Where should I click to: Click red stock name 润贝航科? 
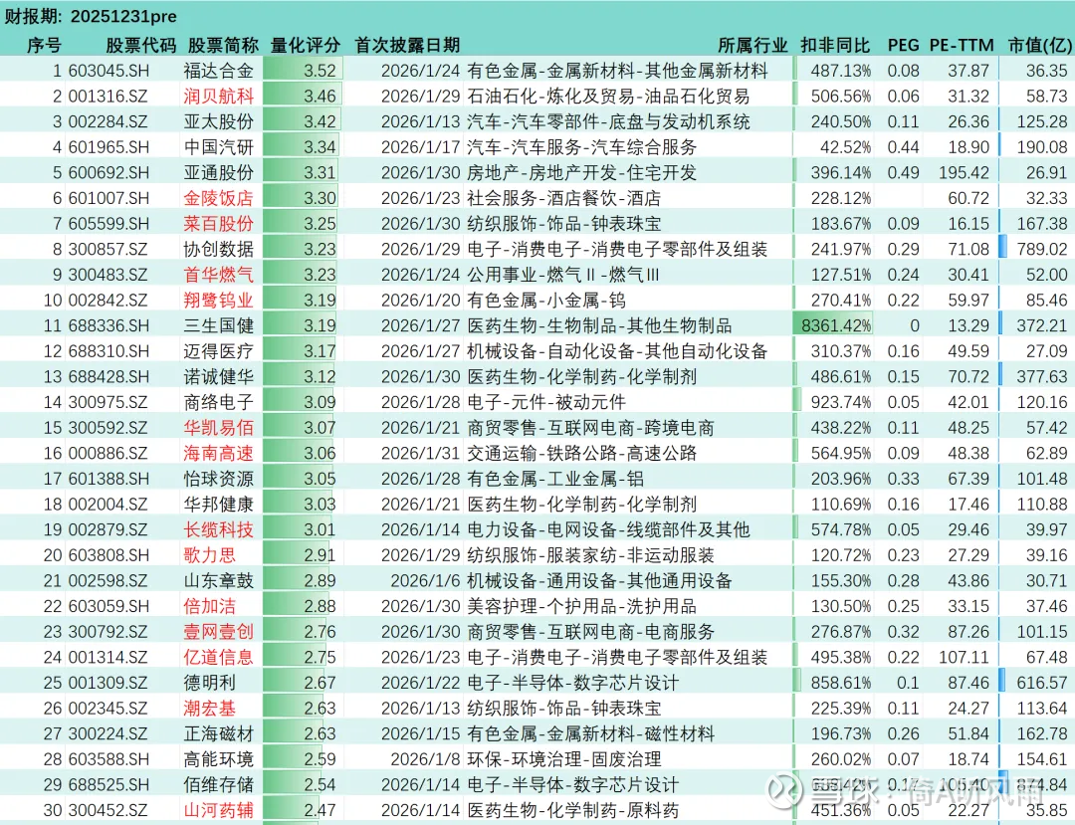(219, 96)
